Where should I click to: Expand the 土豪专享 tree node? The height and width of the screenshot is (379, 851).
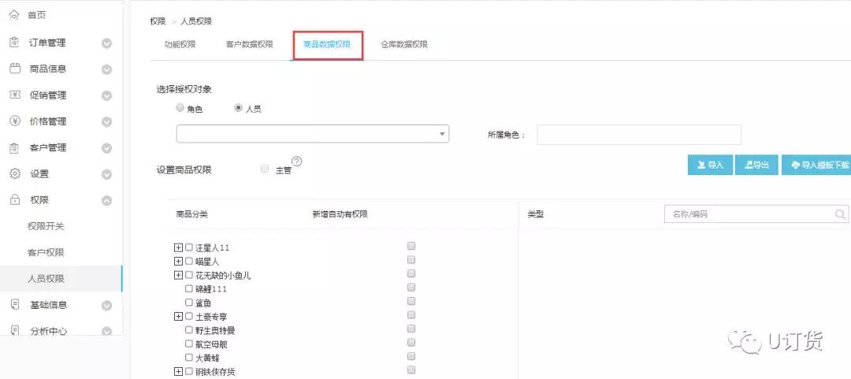178,316
